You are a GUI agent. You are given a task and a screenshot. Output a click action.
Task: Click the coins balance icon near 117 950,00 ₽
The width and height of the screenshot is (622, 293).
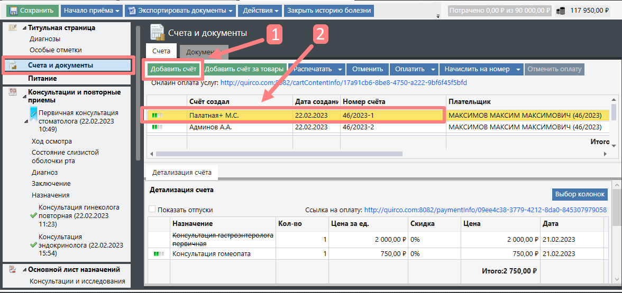pos(560,11)
